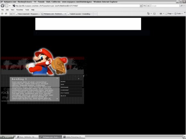The image size is (186, 139).
Task: Expand the address bar history dropdown
Action: tap(141, 6)
